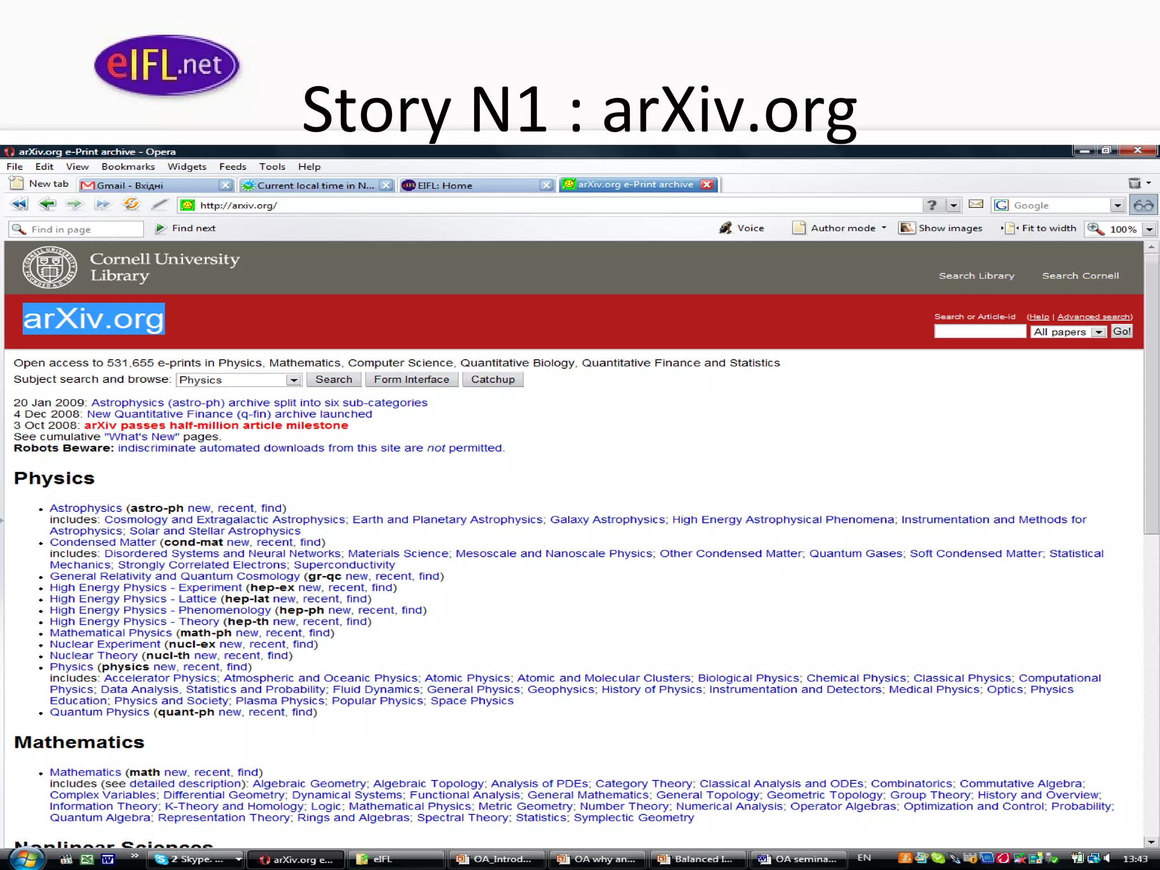
Task: Click the Voice toolbar button
Action: pos(741,228)
